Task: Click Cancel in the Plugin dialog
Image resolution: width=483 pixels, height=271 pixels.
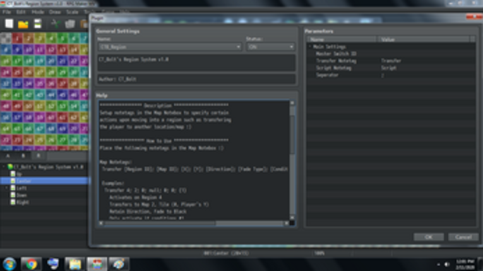Action: 463,237
